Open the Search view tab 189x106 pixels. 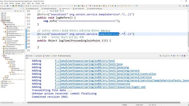[54, 56]
